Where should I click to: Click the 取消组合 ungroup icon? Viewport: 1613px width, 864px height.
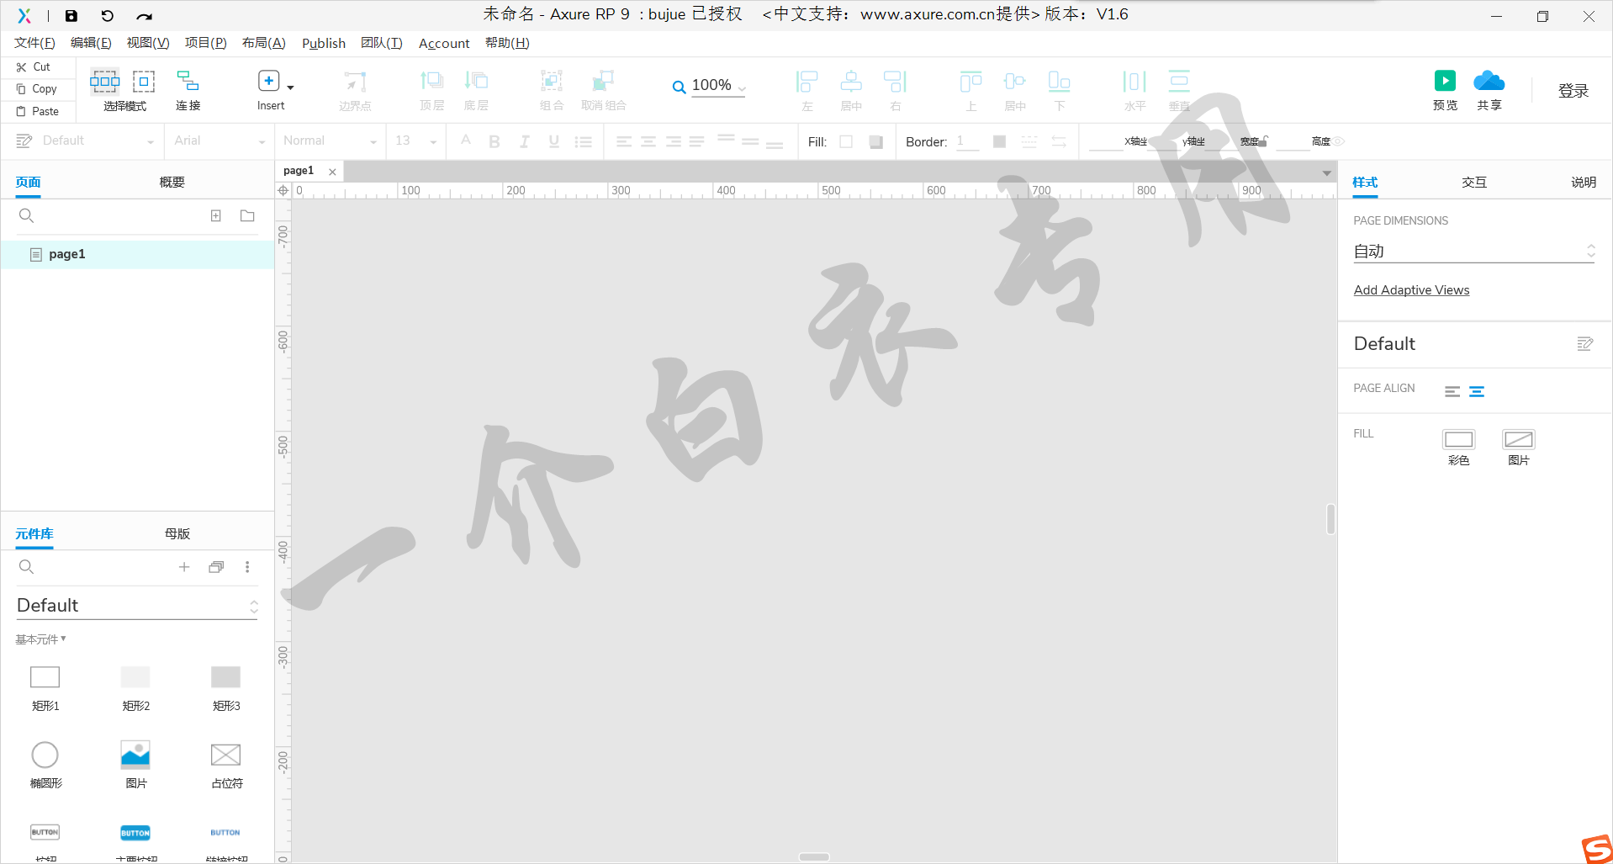click(x=603, y=81)
